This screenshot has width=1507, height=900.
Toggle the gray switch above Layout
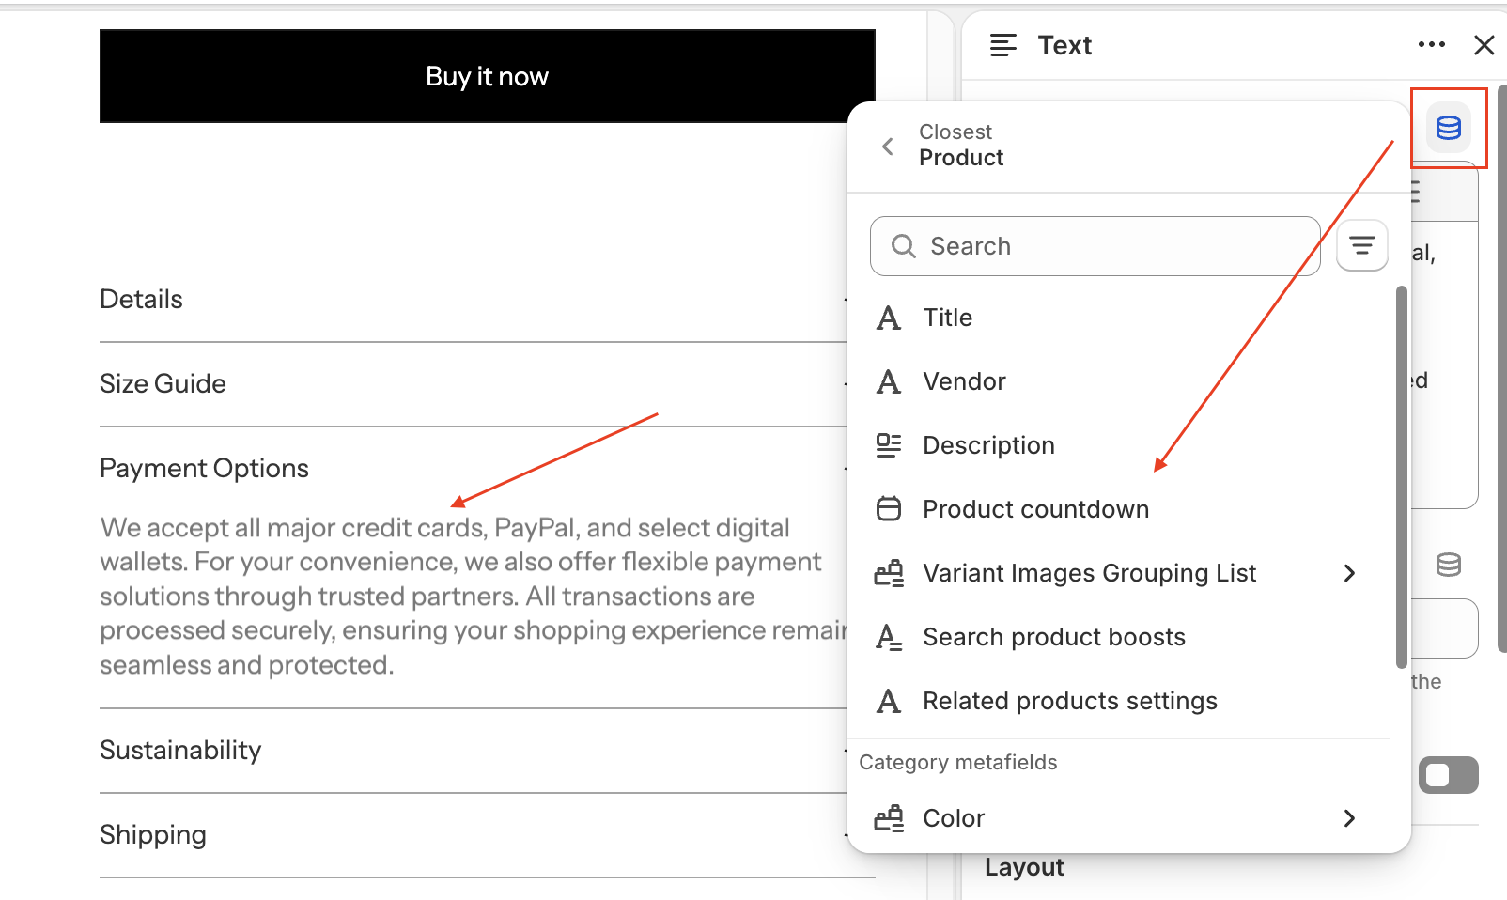tap(1448, 775)
